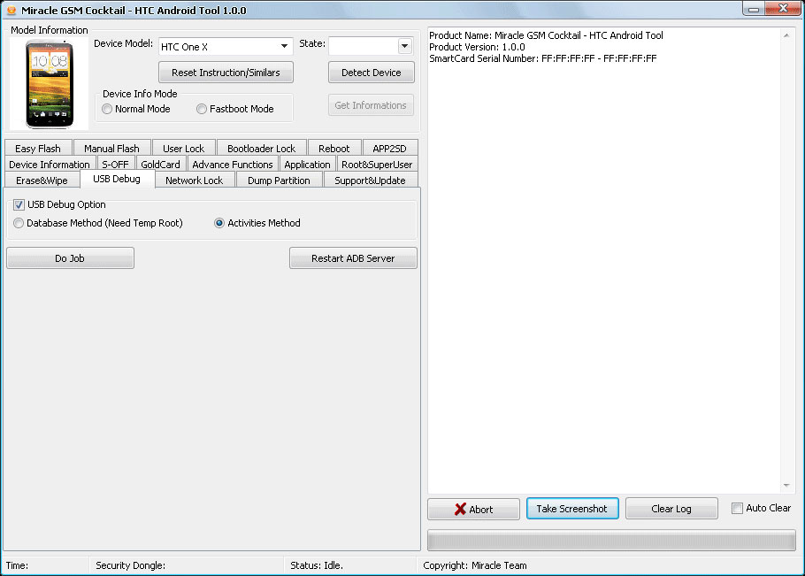Click the SmartCard Serial Number log line
This screenshot has height=576, width=805.
click(542, 58)
